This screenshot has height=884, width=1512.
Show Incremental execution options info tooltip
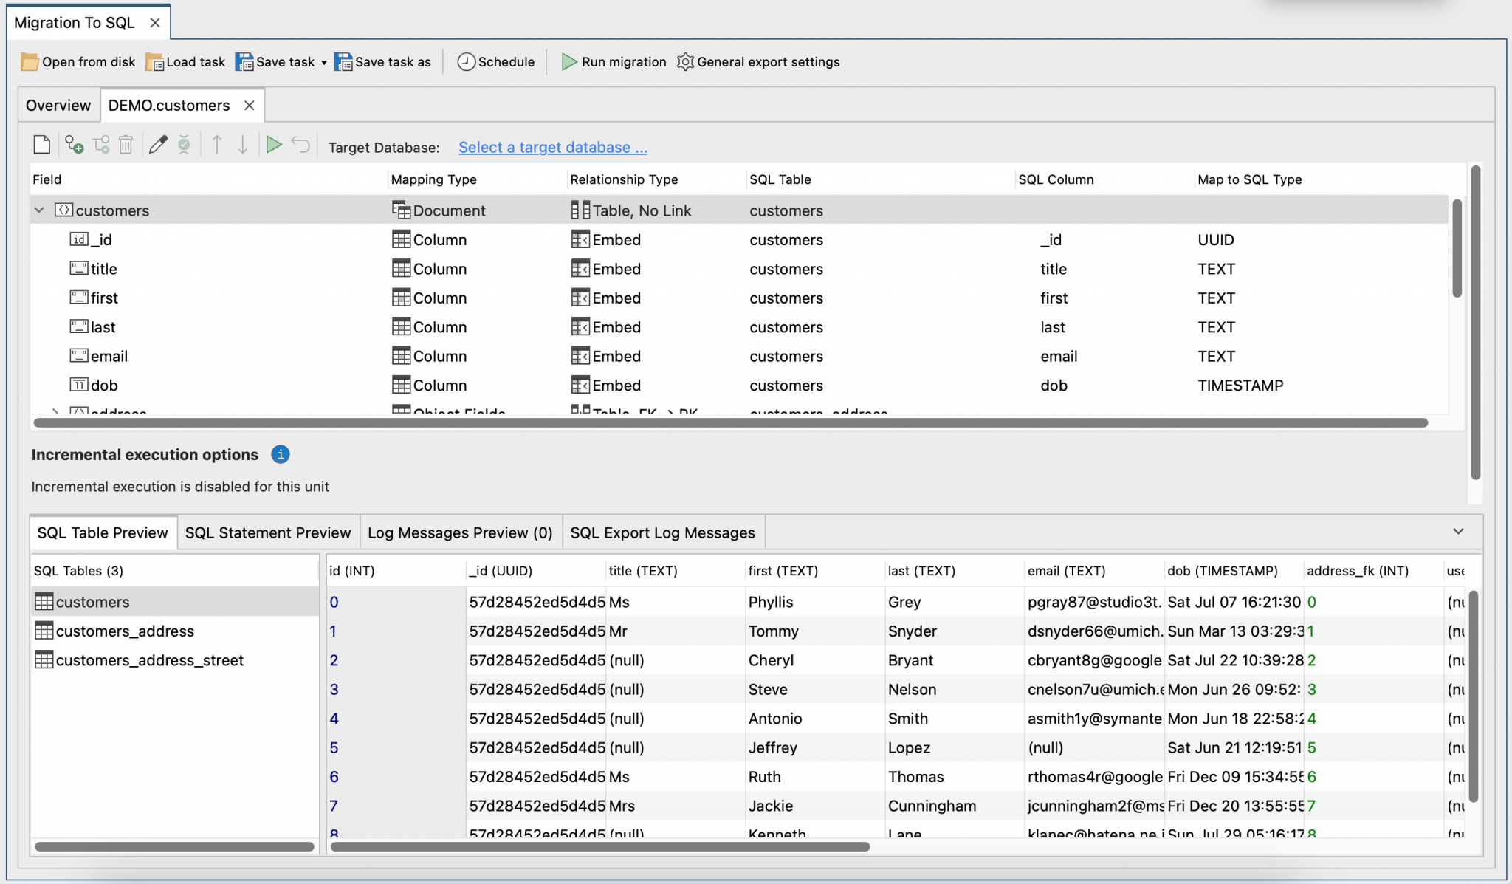[x=280, y=455]
